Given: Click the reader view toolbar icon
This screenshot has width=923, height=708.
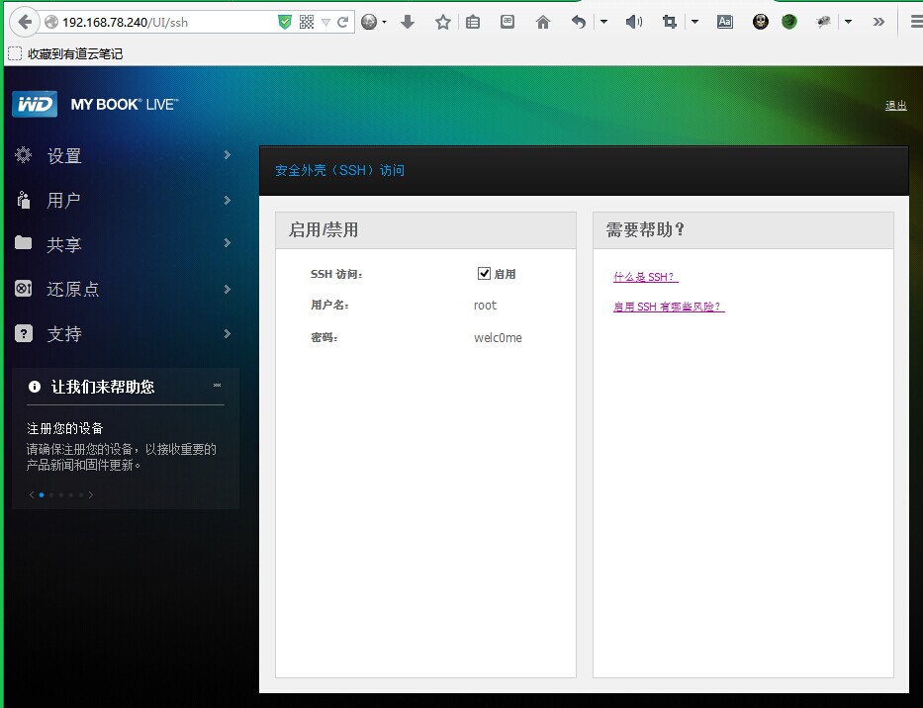Looking at the screenshot, I should [507, 22].
